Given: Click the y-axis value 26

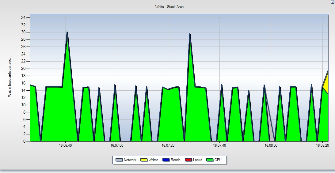Looking at the screenshot, I should 23,47.
